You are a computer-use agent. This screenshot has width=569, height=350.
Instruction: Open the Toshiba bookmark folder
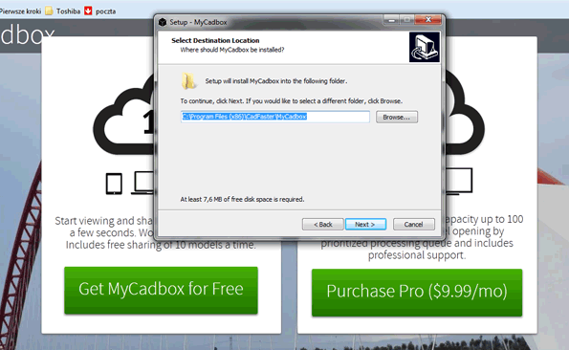(63, 11)
